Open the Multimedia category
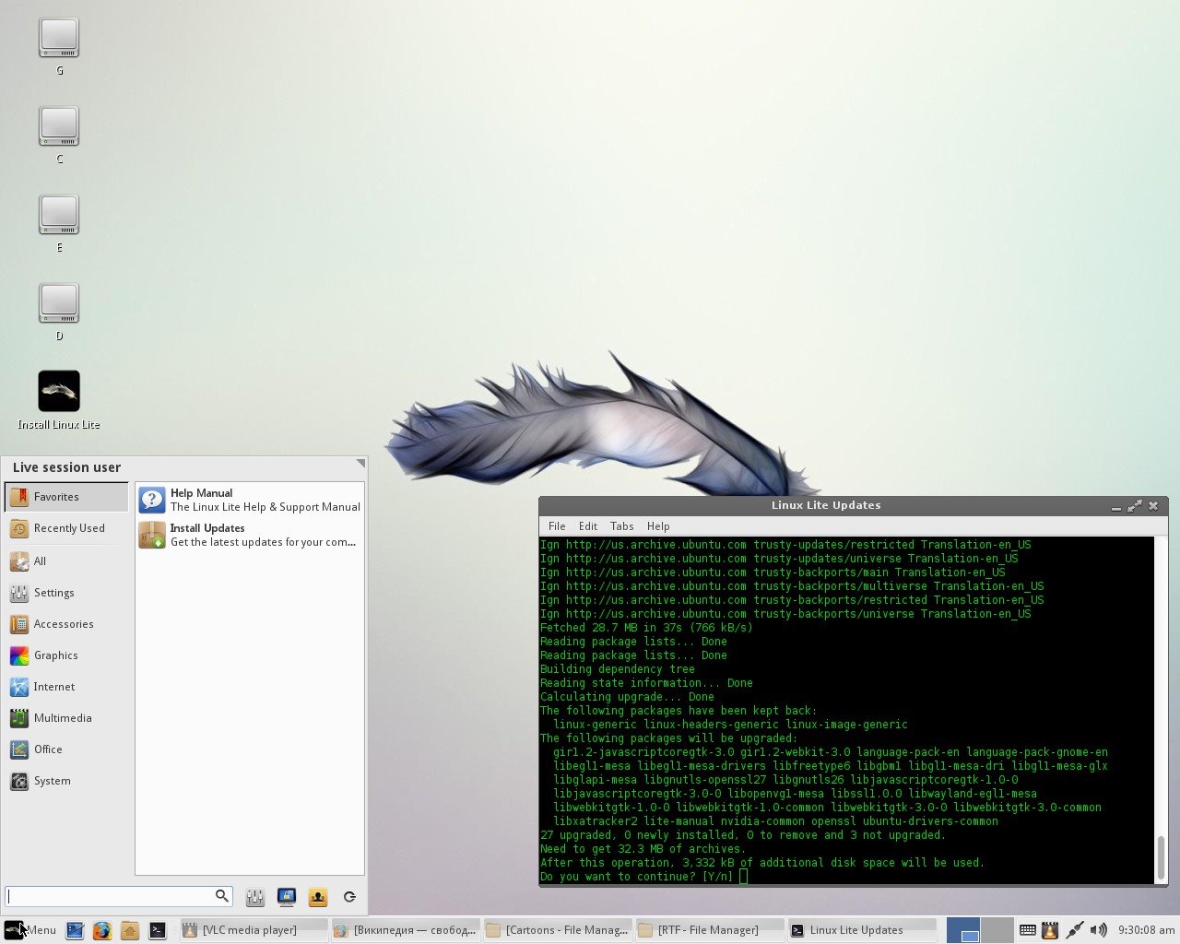Screen dimensions: 1180x944 [x=66, y=718]
